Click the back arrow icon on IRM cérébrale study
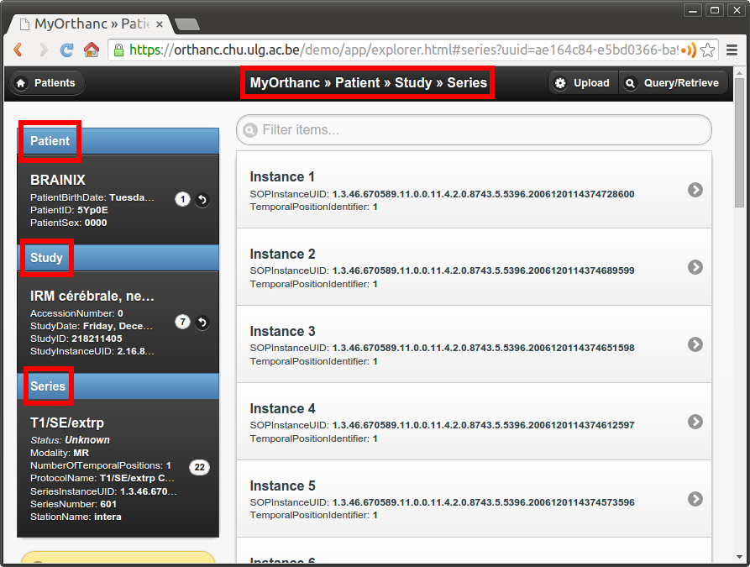Image resolution: width=750 pixels, height=567 pixels. 202,323
